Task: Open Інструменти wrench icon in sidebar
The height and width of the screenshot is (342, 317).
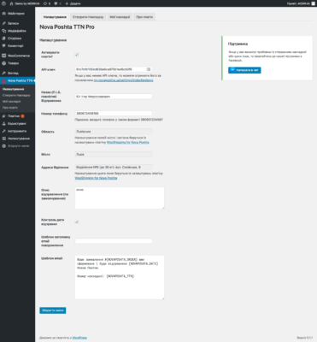Action: click(x=3, y=131)
